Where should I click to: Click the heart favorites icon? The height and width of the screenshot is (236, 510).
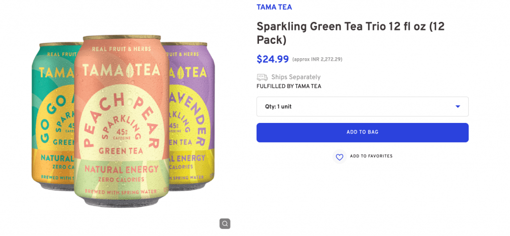339,157
